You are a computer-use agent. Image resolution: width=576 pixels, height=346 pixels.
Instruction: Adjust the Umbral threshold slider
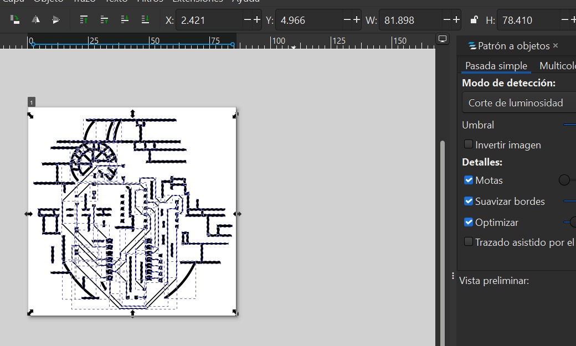pyautogui.click(x=570, y=125)
